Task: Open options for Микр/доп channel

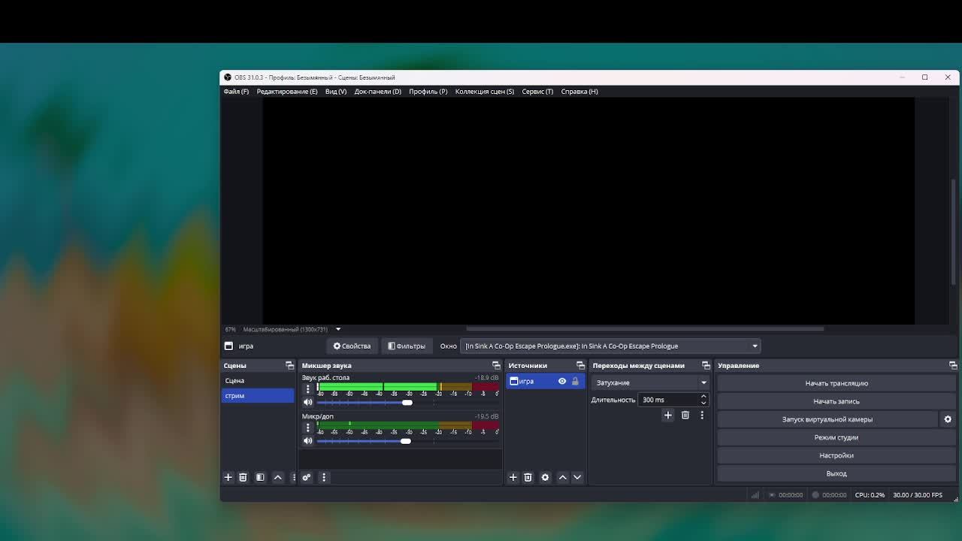Action: coord(307,428)
